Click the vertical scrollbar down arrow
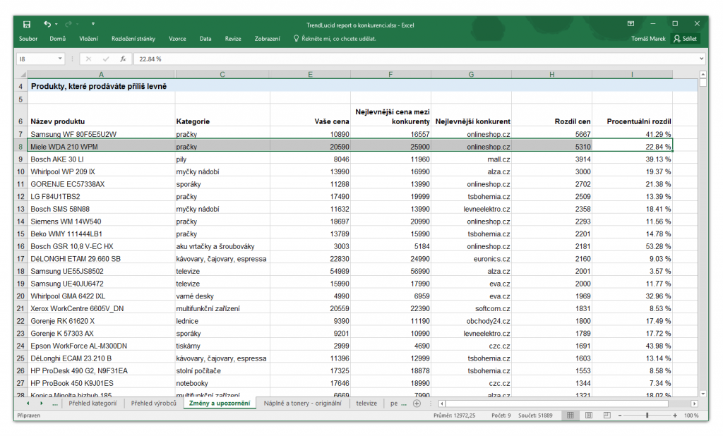The image size is (723, 436). (x=703, y=394)
